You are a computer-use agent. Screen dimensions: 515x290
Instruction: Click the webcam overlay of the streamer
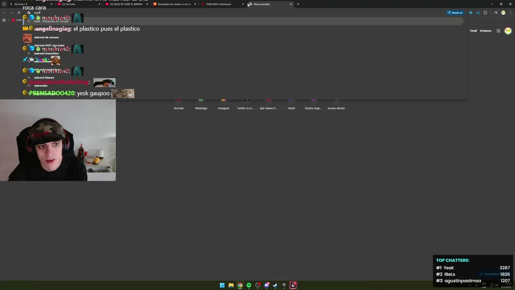[58, 140]
